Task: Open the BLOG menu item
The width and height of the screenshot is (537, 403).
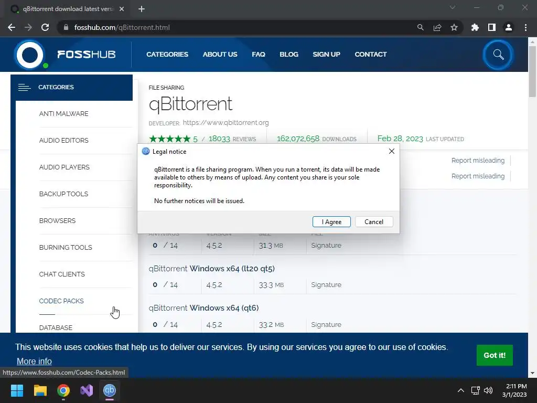Action: (289, 55)
